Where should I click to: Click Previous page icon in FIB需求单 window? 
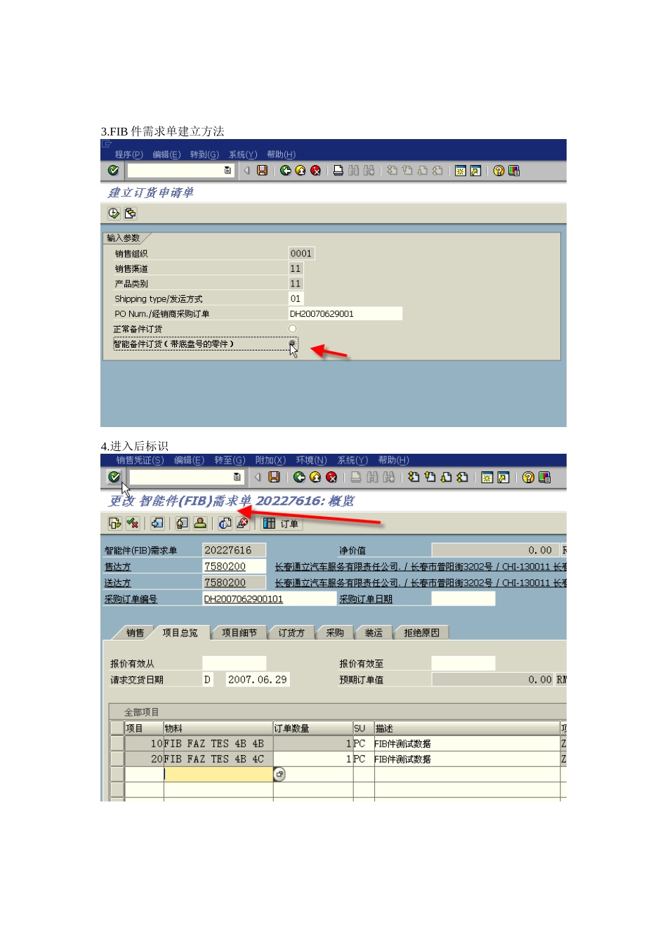(x=430, y=477)
